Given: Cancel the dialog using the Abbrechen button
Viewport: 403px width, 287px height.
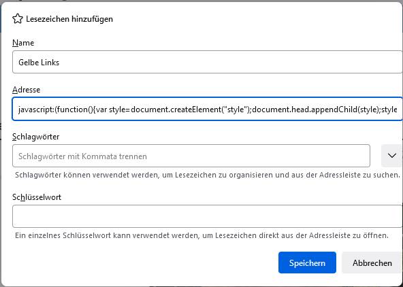Looking at the screenshot, I should tap(372, 263).
